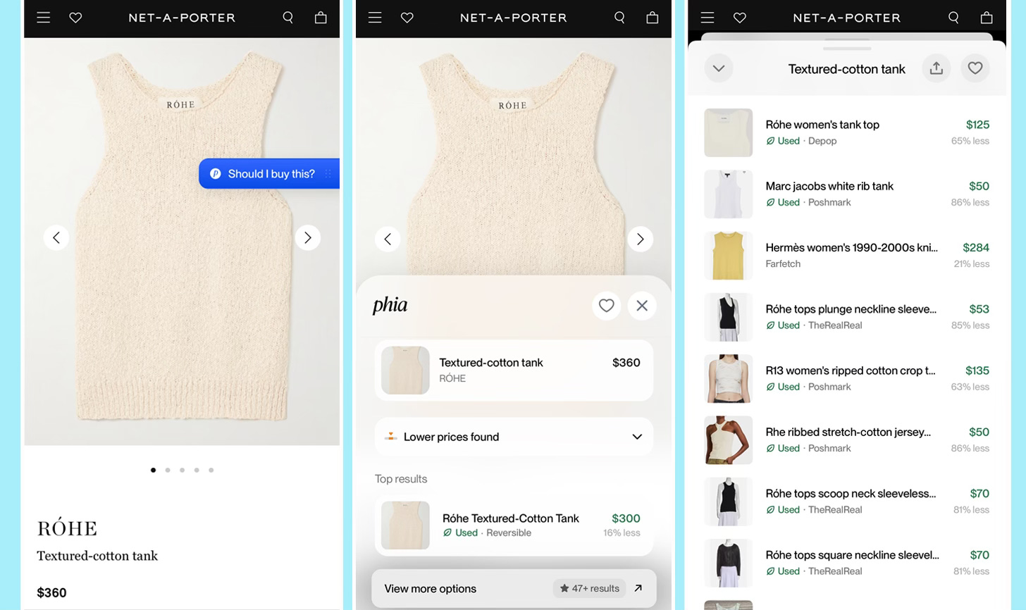Tap the search icon in the left screen header
This screenshot has width=1026, height=610.
(288, 18)
